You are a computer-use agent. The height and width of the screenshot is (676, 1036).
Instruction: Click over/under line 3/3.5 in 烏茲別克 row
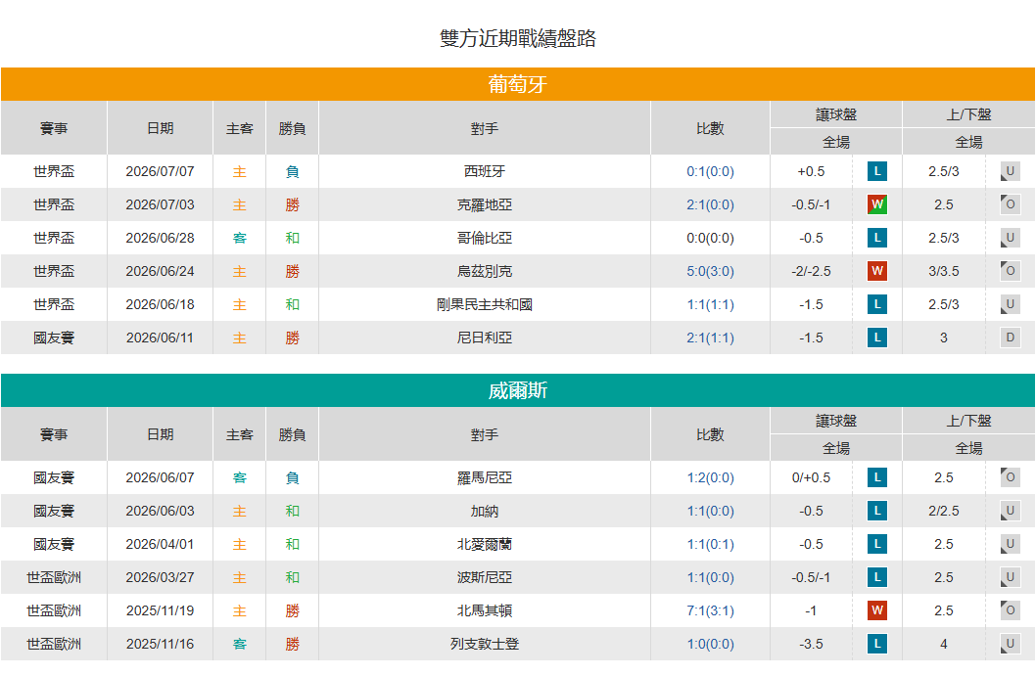[944, 271]
